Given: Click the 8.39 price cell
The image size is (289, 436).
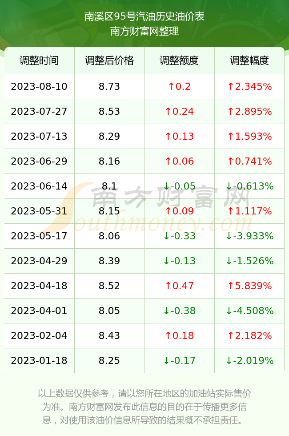Looking at the screenshot, I should [x=109, y=261].
